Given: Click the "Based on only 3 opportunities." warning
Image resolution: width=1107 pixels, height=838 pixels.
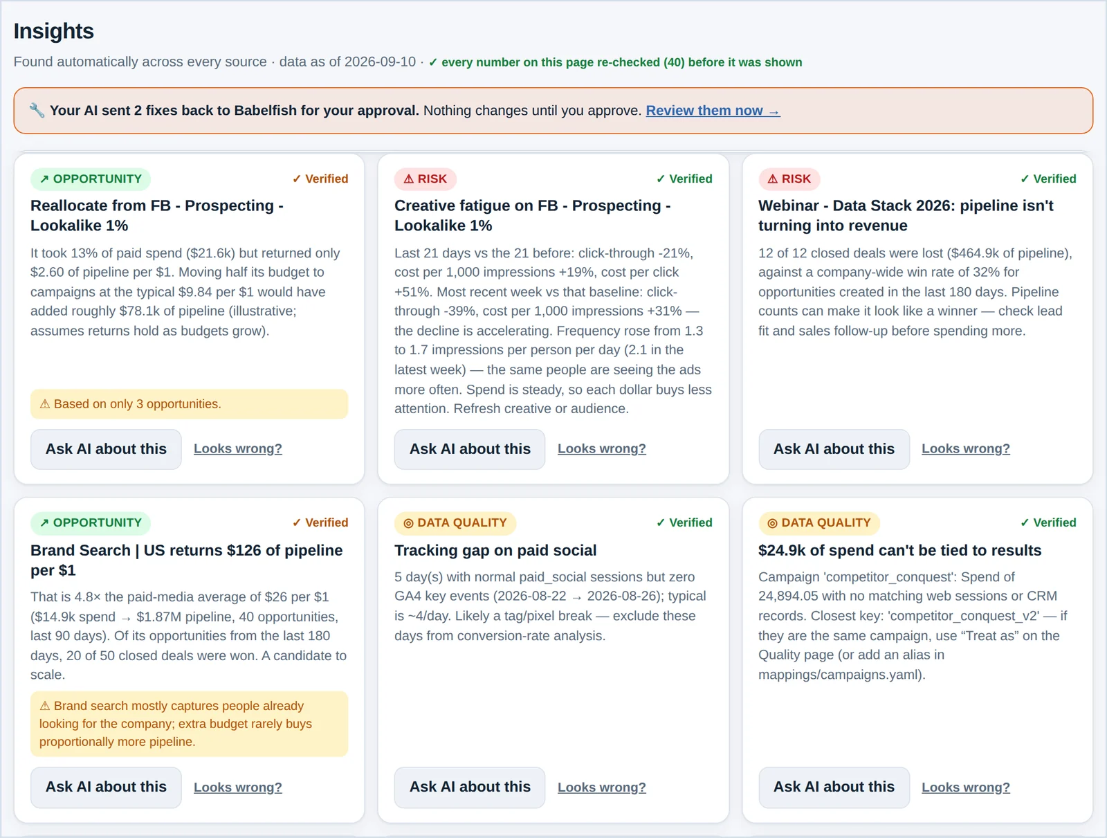Looking at the screenshot, I should click(x=189, y=404).
